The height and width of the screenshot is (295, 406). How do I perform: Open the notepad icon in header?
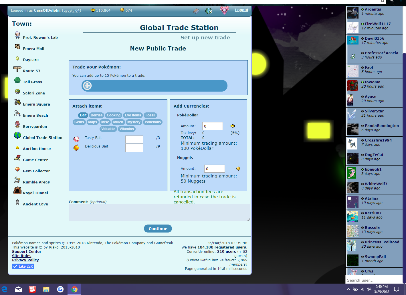[196, 11]
